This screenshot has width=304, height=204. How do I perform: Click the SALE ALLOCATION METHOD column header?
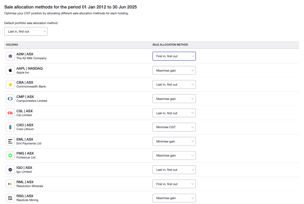click(x=170, y=45)
